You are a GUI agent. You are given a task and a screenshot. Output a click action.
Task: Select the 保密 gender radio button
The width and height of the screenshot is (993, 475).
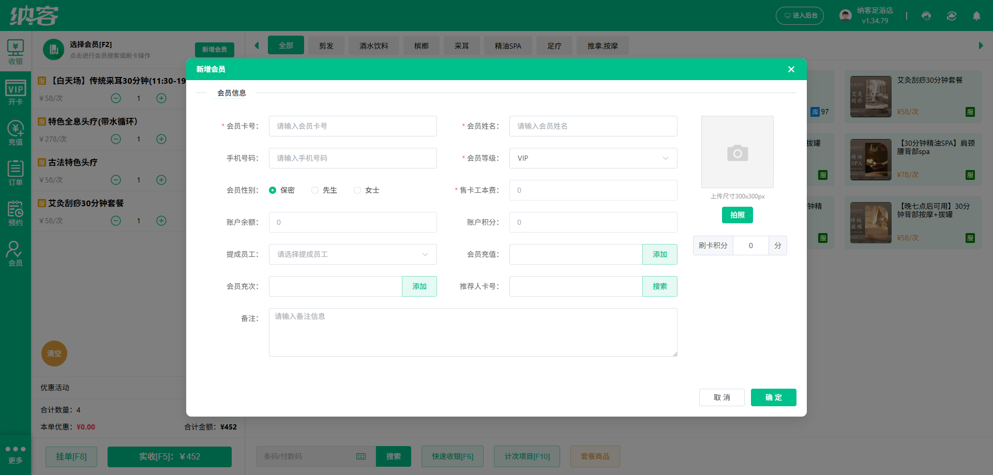click(x=273, y=190)
